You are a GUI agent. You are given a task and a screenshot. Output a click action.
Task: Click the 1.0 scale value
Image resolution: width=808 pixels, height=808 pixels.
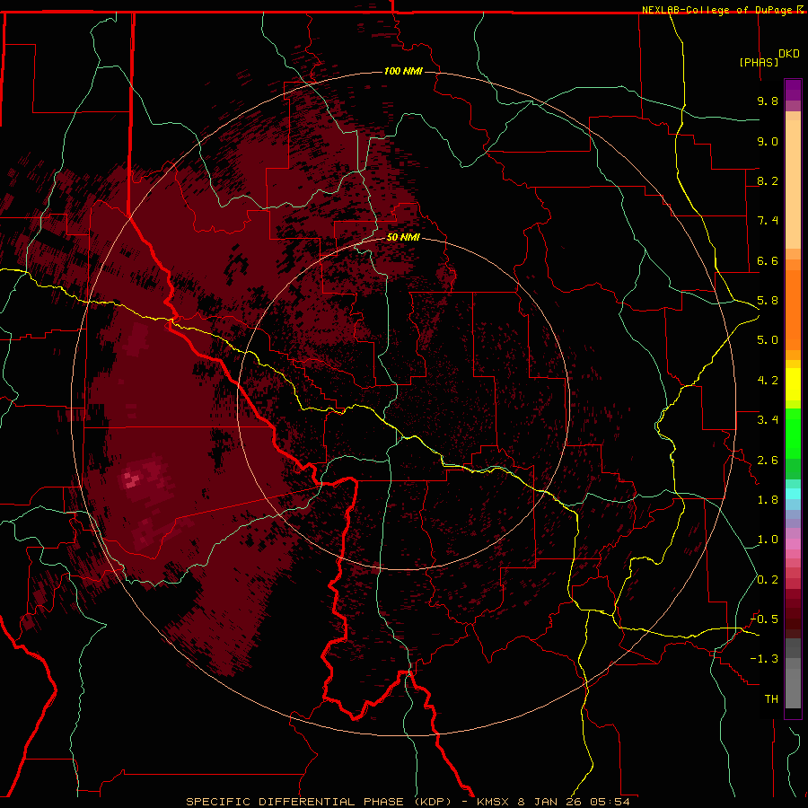click(768, 540)
